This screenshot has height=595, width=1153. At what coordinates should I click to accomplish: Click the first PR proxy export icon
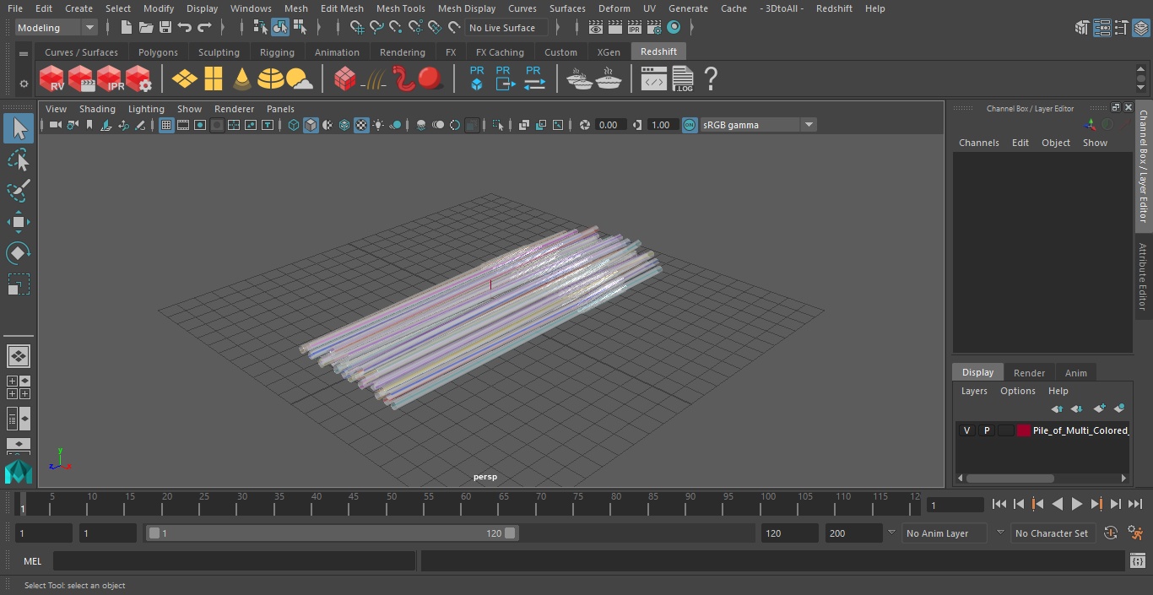477,78
